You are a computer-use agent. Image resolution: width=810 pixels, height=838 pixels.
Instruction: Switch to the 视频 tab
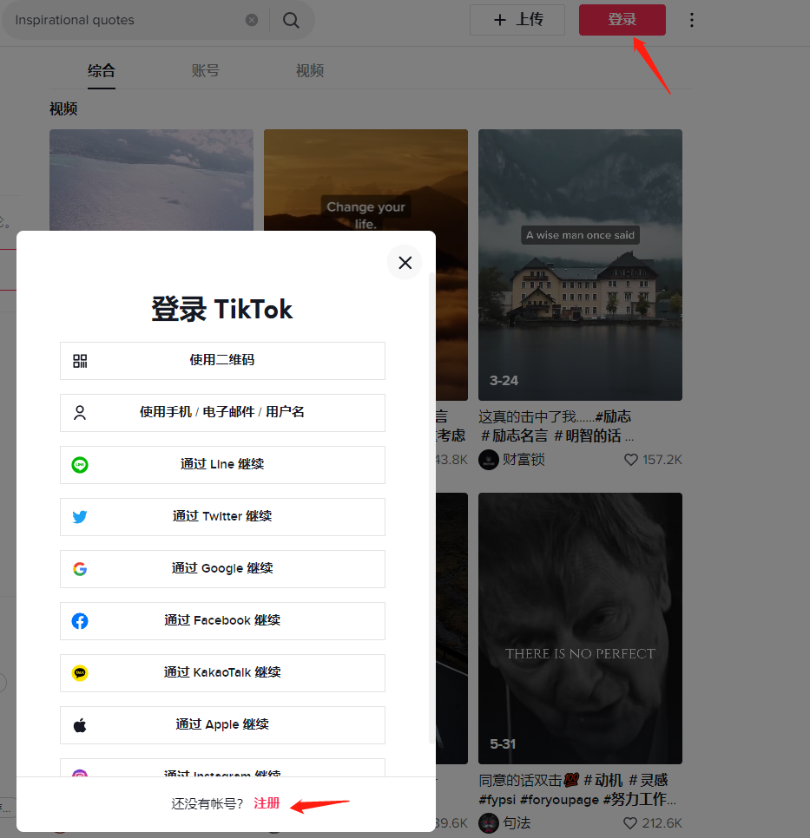click(x=310, y=71)
